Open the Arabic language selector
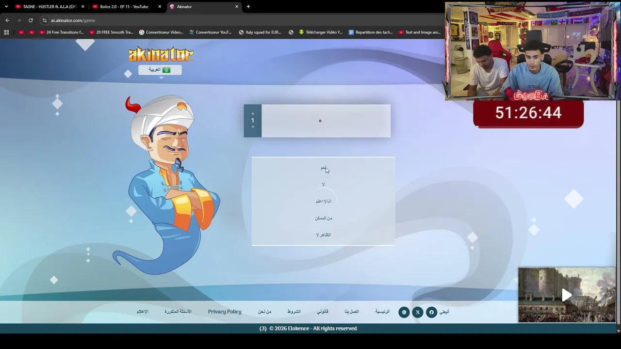The height and width of the screenshot is (349, 621). [160, 70]
